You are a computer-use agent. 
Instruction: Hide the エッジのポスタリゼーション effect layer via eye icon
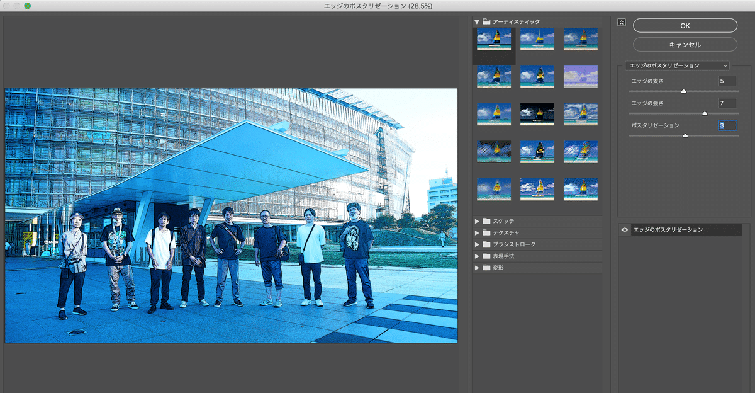[x=625, y=230]
